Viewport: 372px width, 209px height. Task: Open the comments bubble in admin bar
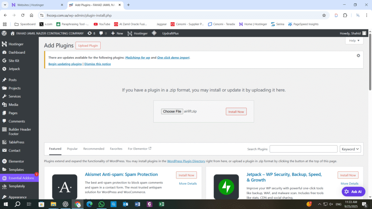pos(103,33)
